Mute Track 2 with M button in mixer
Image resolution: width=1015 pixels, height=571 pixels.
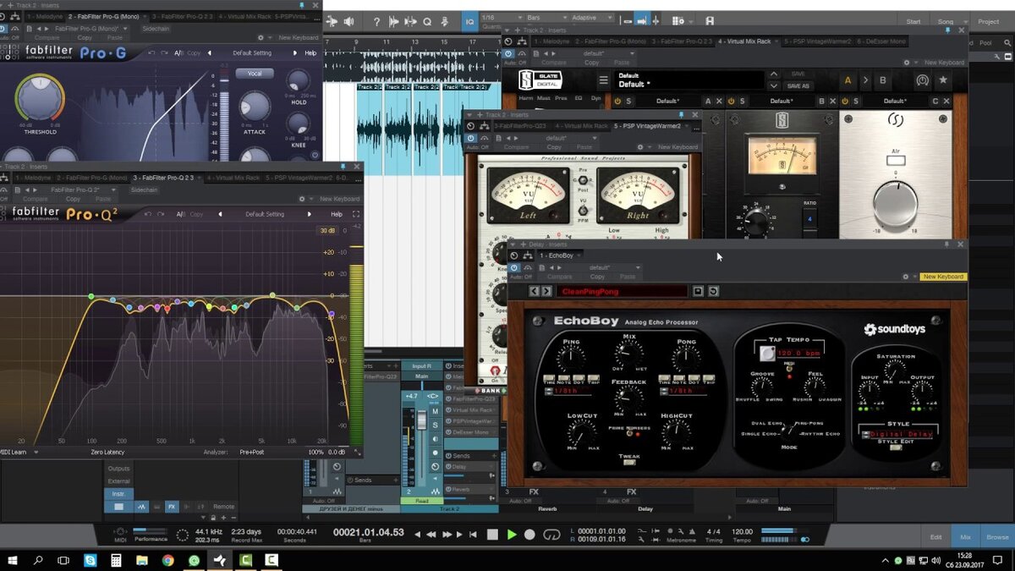point(436,412)
